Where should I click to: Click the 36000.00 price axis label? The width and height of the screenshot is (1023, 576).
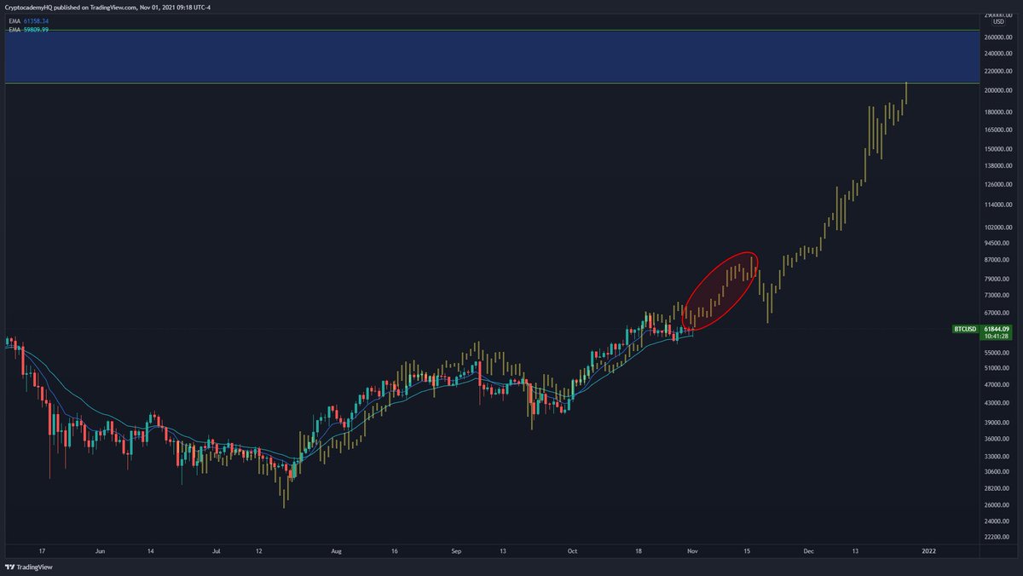coord(997,439)
